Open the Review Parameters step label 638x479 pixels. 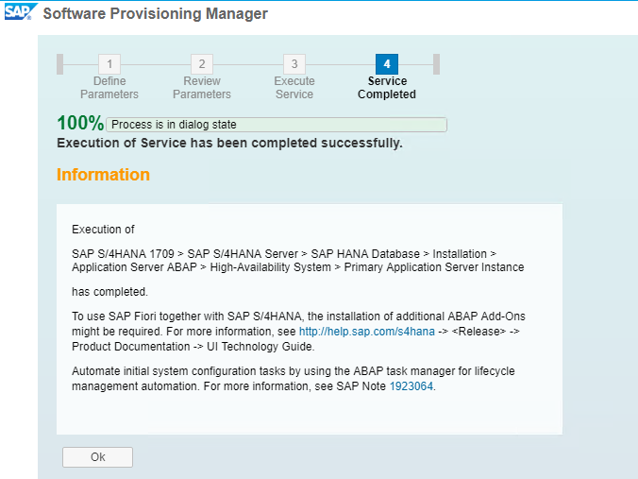coord(202,88)
